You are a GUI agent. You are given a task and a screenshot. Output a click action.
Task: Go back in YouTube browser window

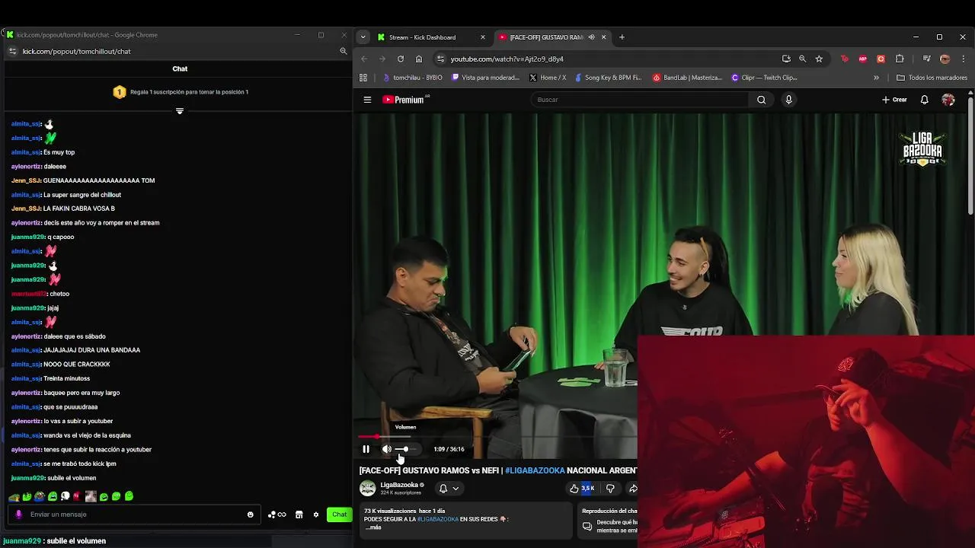coord(364,59)
